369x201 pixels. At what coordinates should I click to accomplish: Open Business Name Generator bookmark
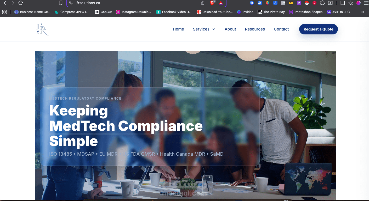pos(32,12)
